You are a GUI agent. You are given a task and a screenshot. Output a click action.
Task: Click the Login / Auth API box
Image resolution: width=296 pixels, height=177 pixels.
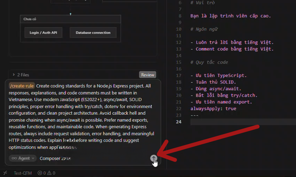pyautogui.click(x=43, y=32)
